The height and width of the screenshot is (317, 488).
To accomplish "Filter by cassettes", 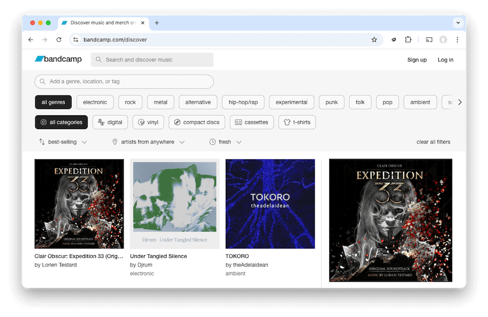I will [252, 122].
